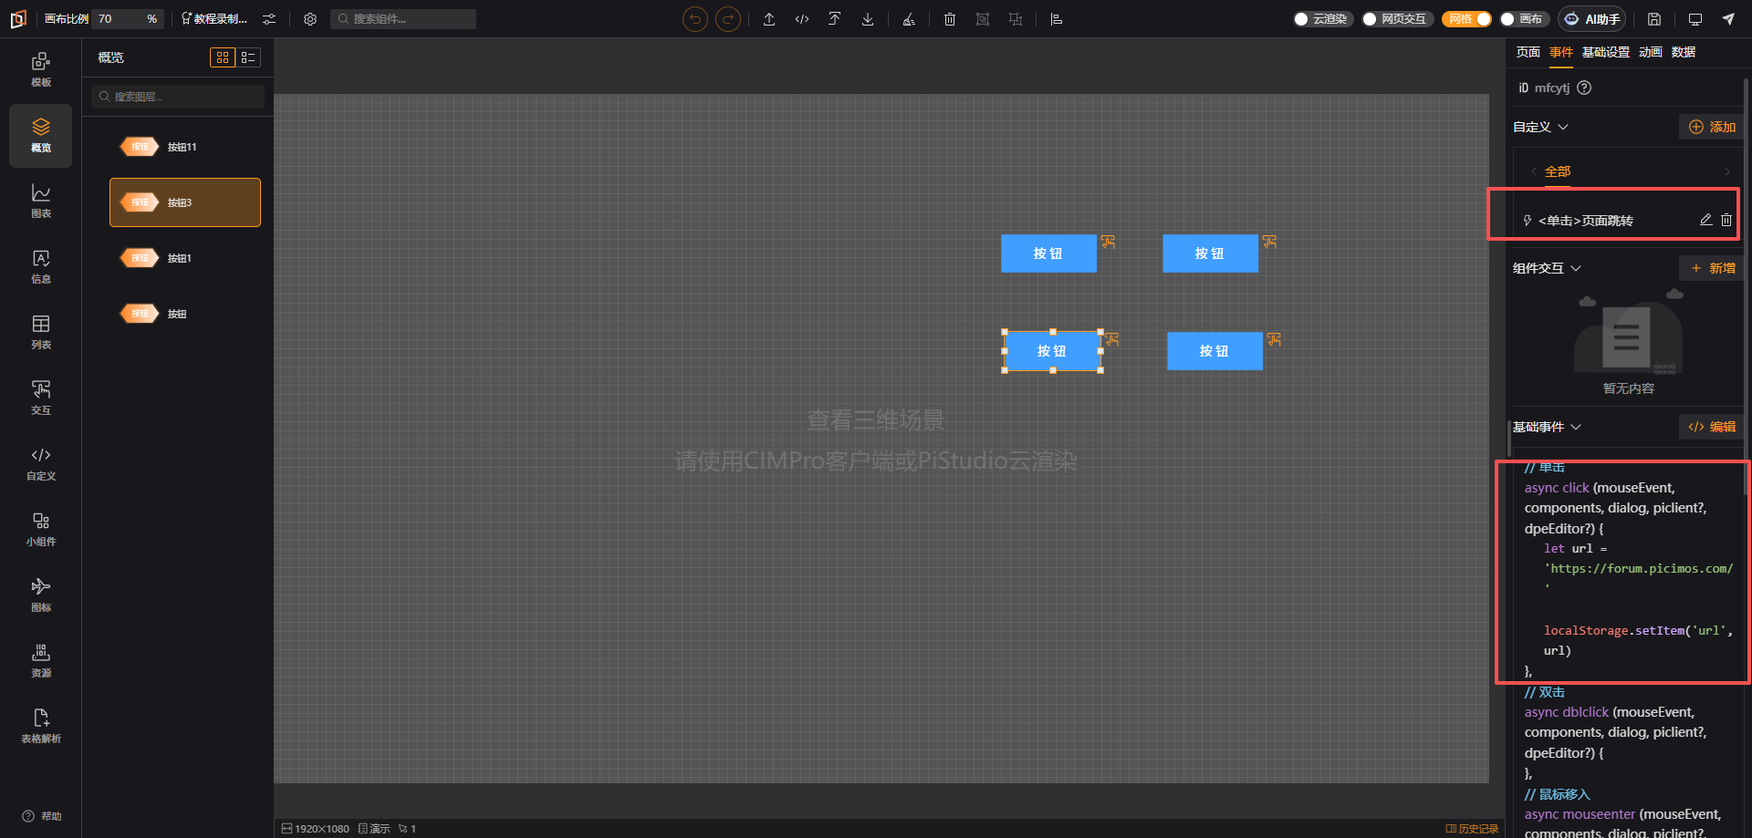
Task: Turn off the 网格 grid switch
Action: click(x=1466, y=19)
